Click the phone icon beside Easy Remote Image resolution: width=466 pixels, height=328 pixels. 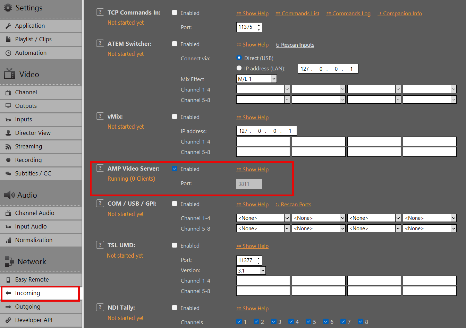click(8, 279)
